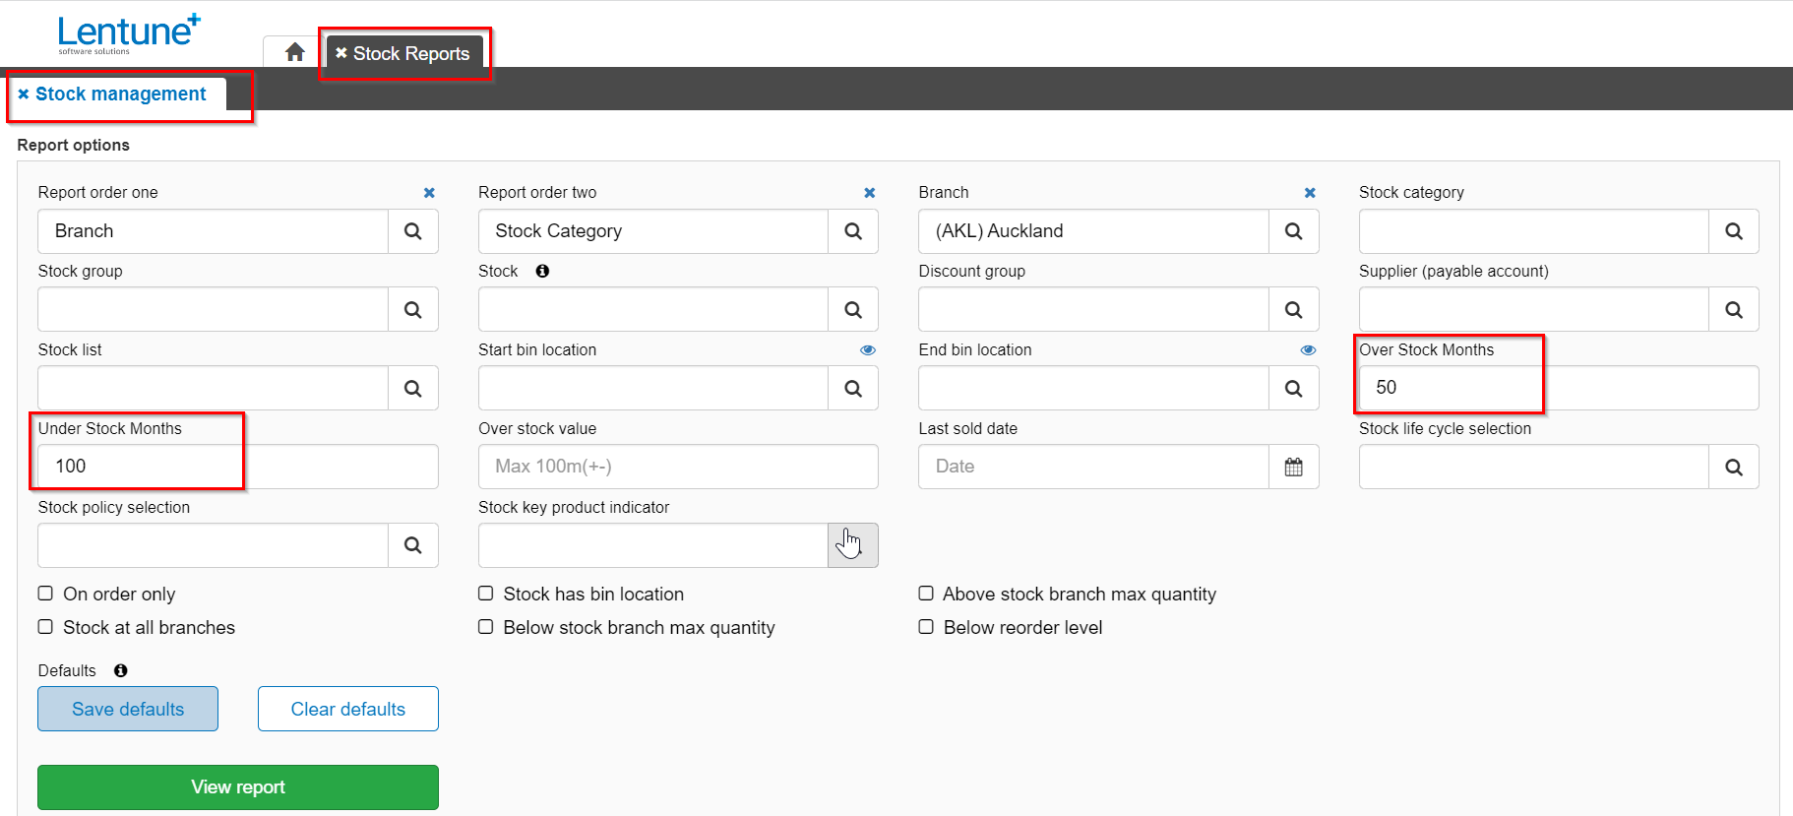Screen dimensions: 1793x816
Task: Open the Last sold date calendar picker
Action: pos(1293,467)
